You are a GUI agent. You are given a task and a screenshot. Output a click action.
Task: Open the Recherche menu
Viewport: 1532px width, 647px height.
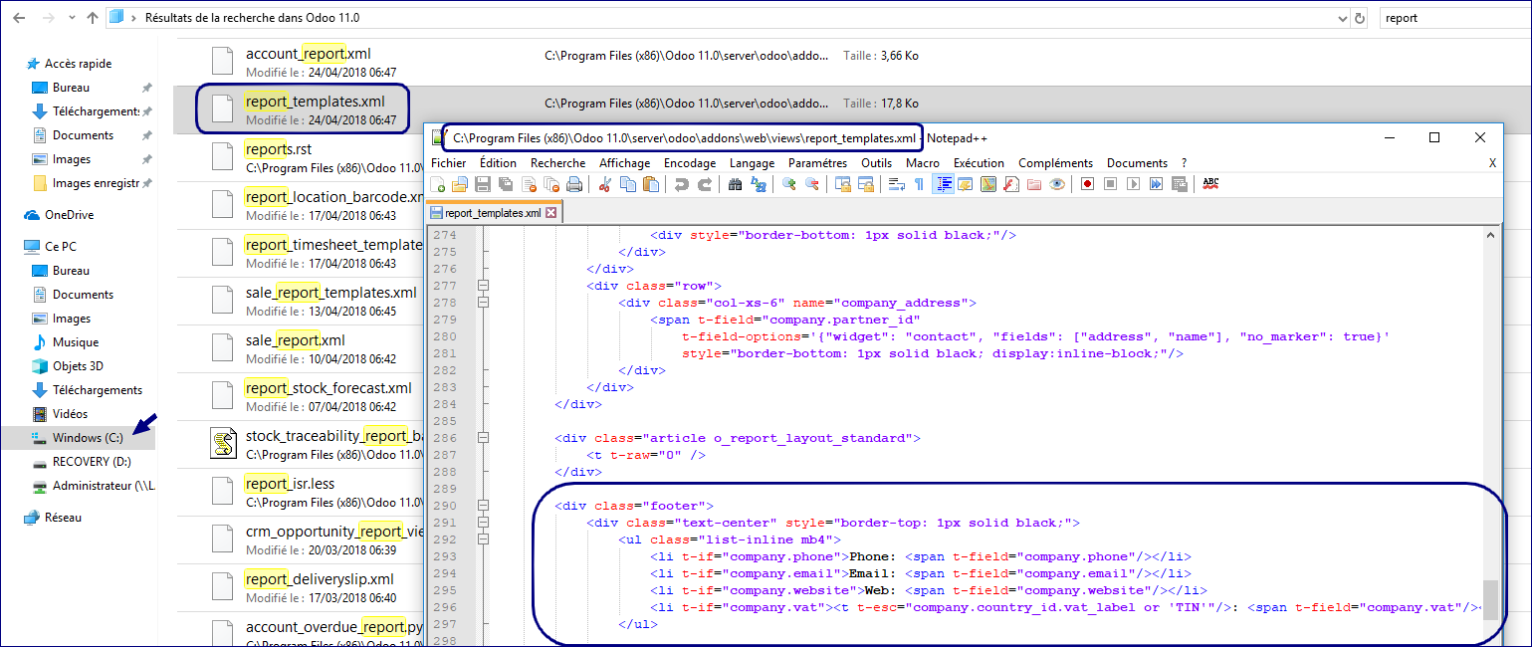point(557,163)
